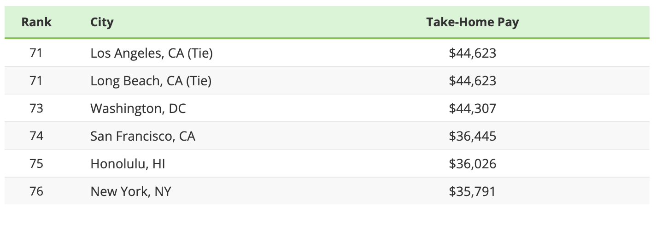Image resolution: width=656 pixels, height=226 pixels.
Task: Click Washington, DC city cell
Action: pyautogui.click(x=138, y=109)
